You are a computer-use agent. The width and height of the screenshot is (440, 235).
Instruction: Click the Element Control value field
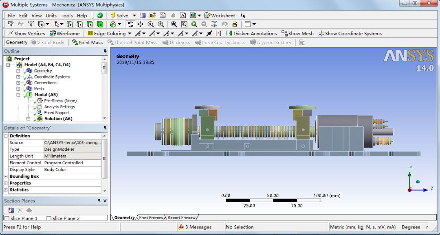[72, 163]
